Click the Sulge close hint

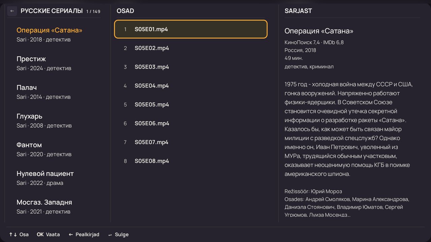point(119,235)
